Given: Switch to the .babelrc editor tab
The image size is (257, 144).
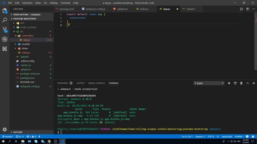Looking at the screenshot, I should click(x=191, y=9).
